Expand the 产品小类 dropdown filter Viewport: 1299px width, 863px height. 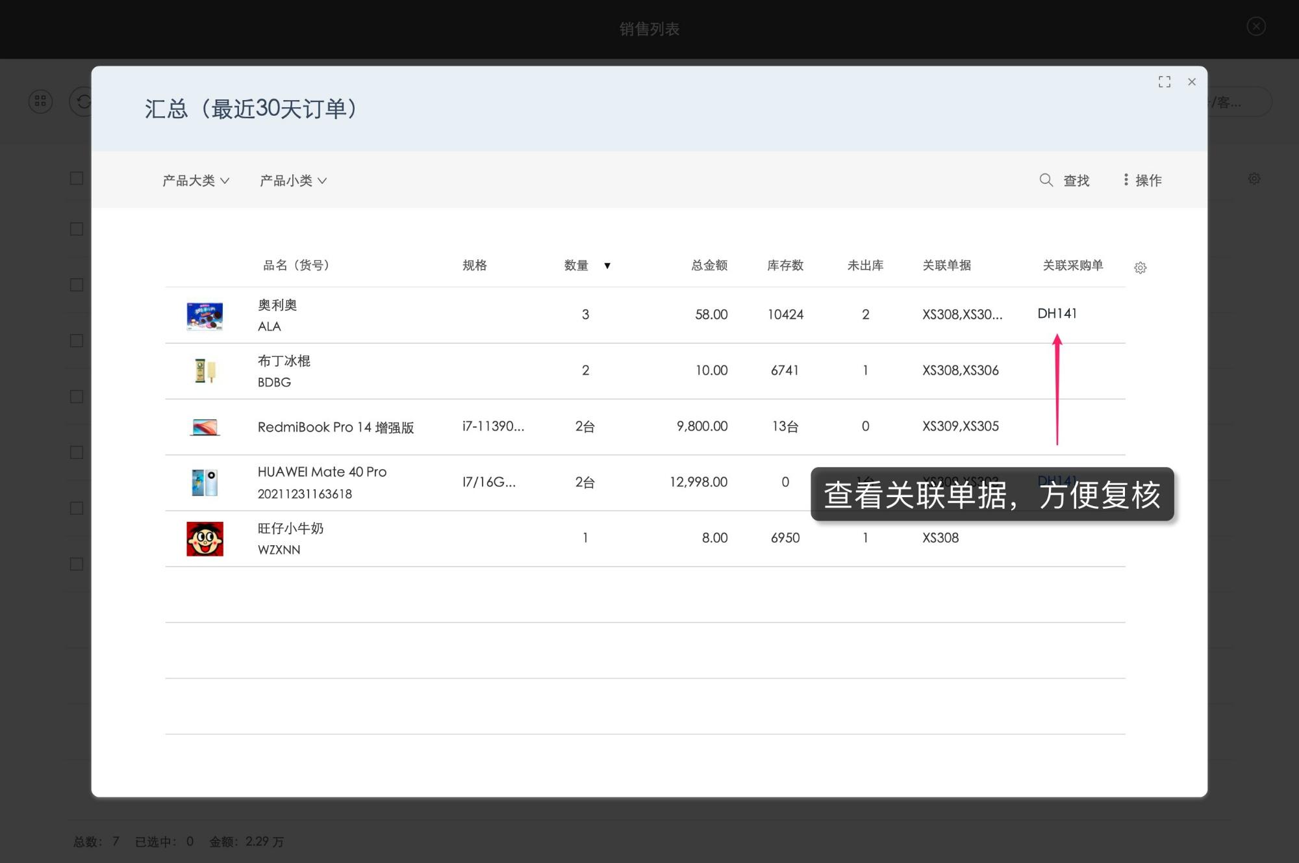(293, 181)
